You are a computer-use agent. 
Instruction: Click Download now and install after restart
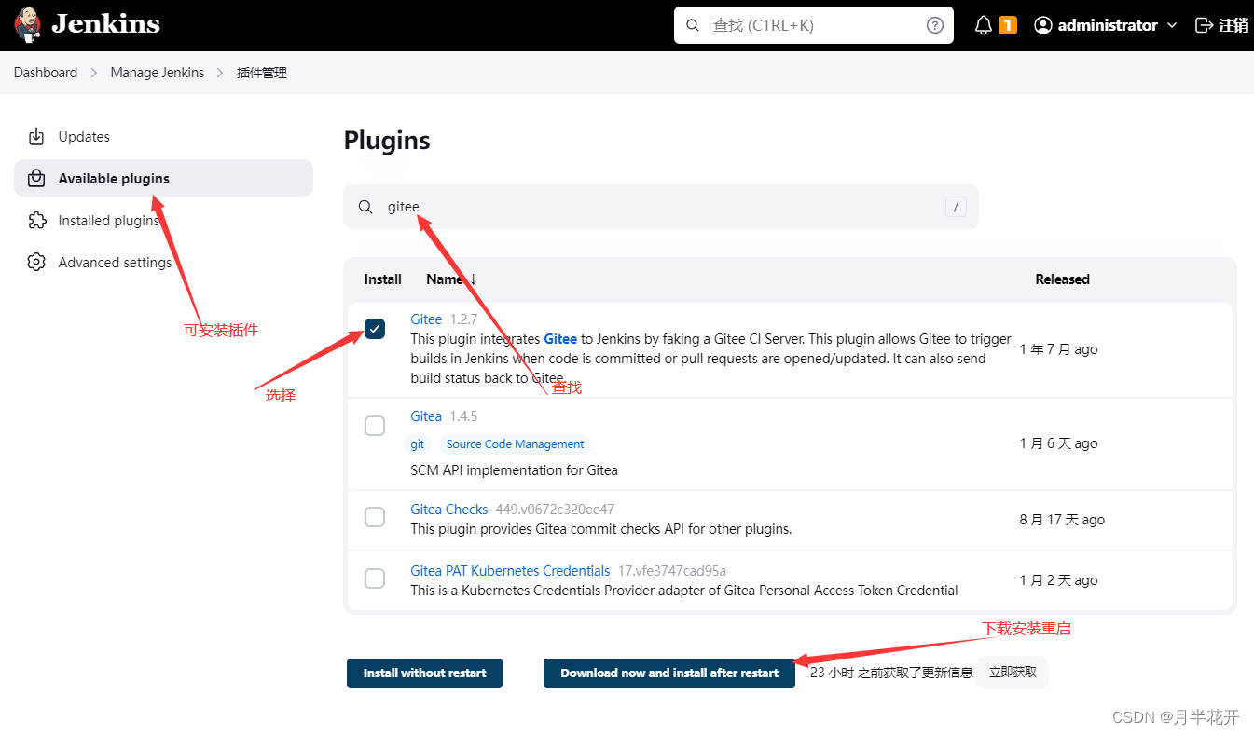[669, 673]
